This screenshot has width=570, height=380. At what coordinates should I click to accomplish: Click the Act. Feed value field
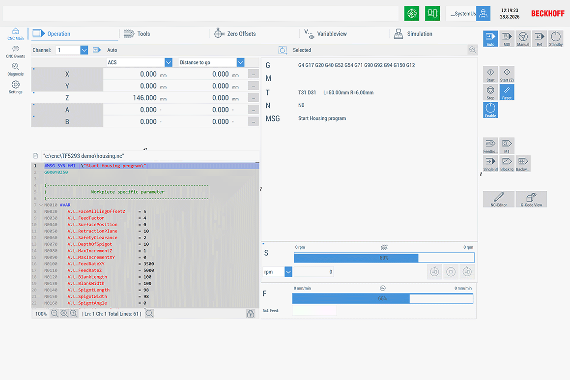coord(314,310)
